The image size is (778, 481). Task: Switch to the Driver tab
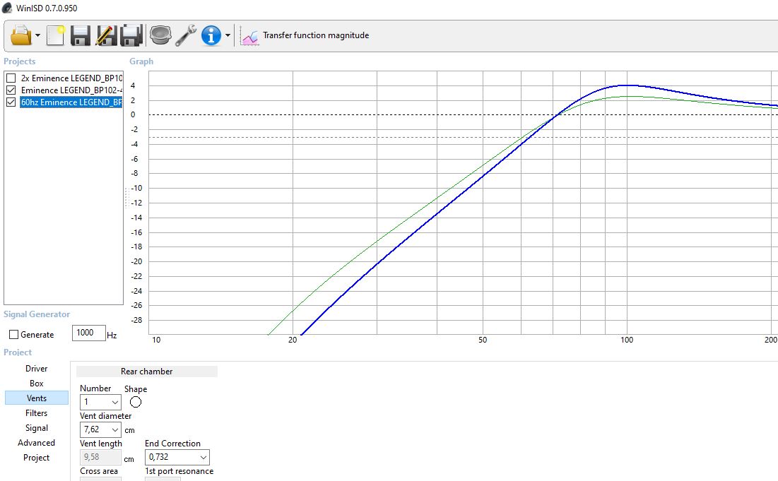[x=37, y=369]
